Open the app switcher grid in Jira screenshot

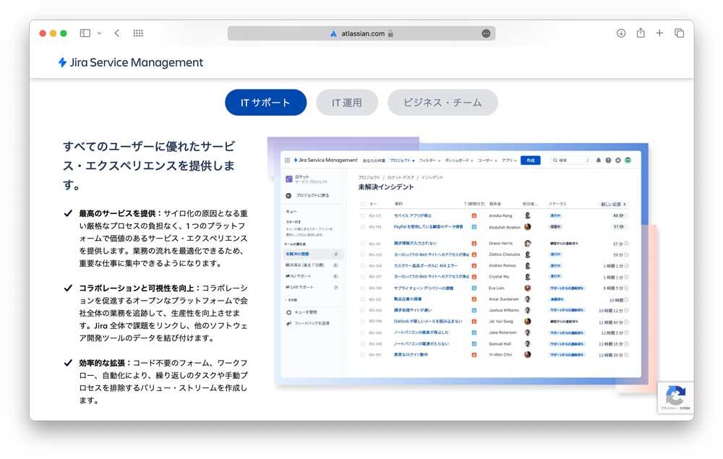pos(287,160)
